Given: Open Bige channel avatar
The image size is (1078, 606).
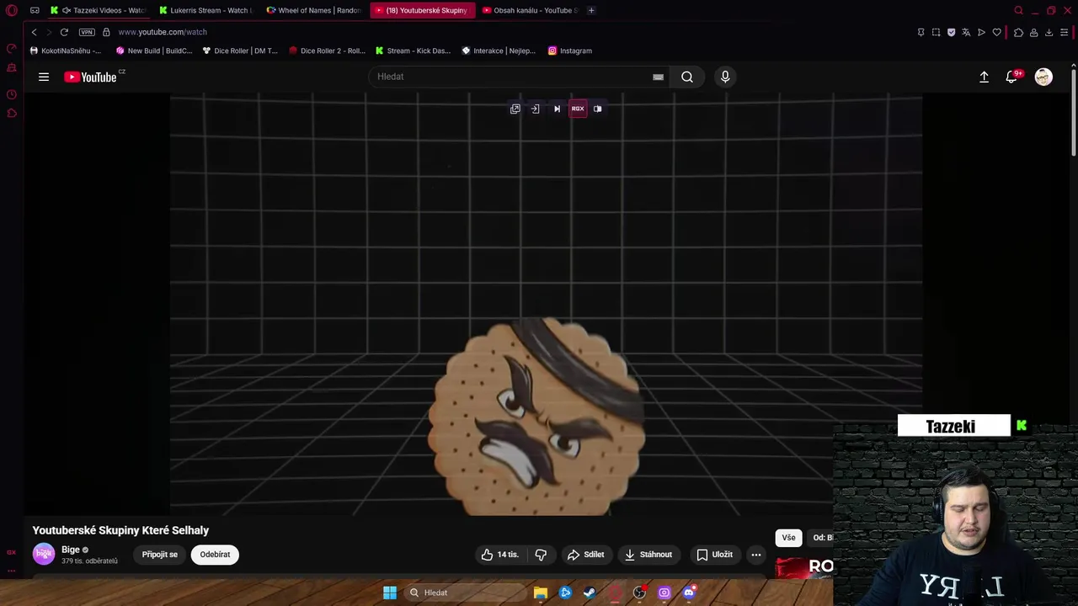Looking at the screenshot, I should (44, 554).
